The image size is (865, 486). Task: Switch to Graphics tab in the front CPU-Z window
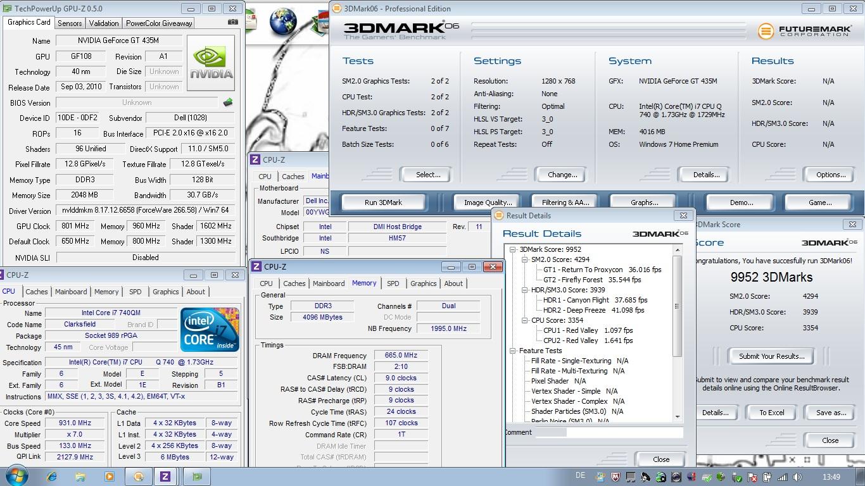pyautogui.click(x=423, y=283)
